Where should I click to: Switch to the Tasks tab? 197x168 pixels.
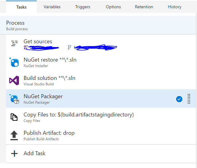21,7
